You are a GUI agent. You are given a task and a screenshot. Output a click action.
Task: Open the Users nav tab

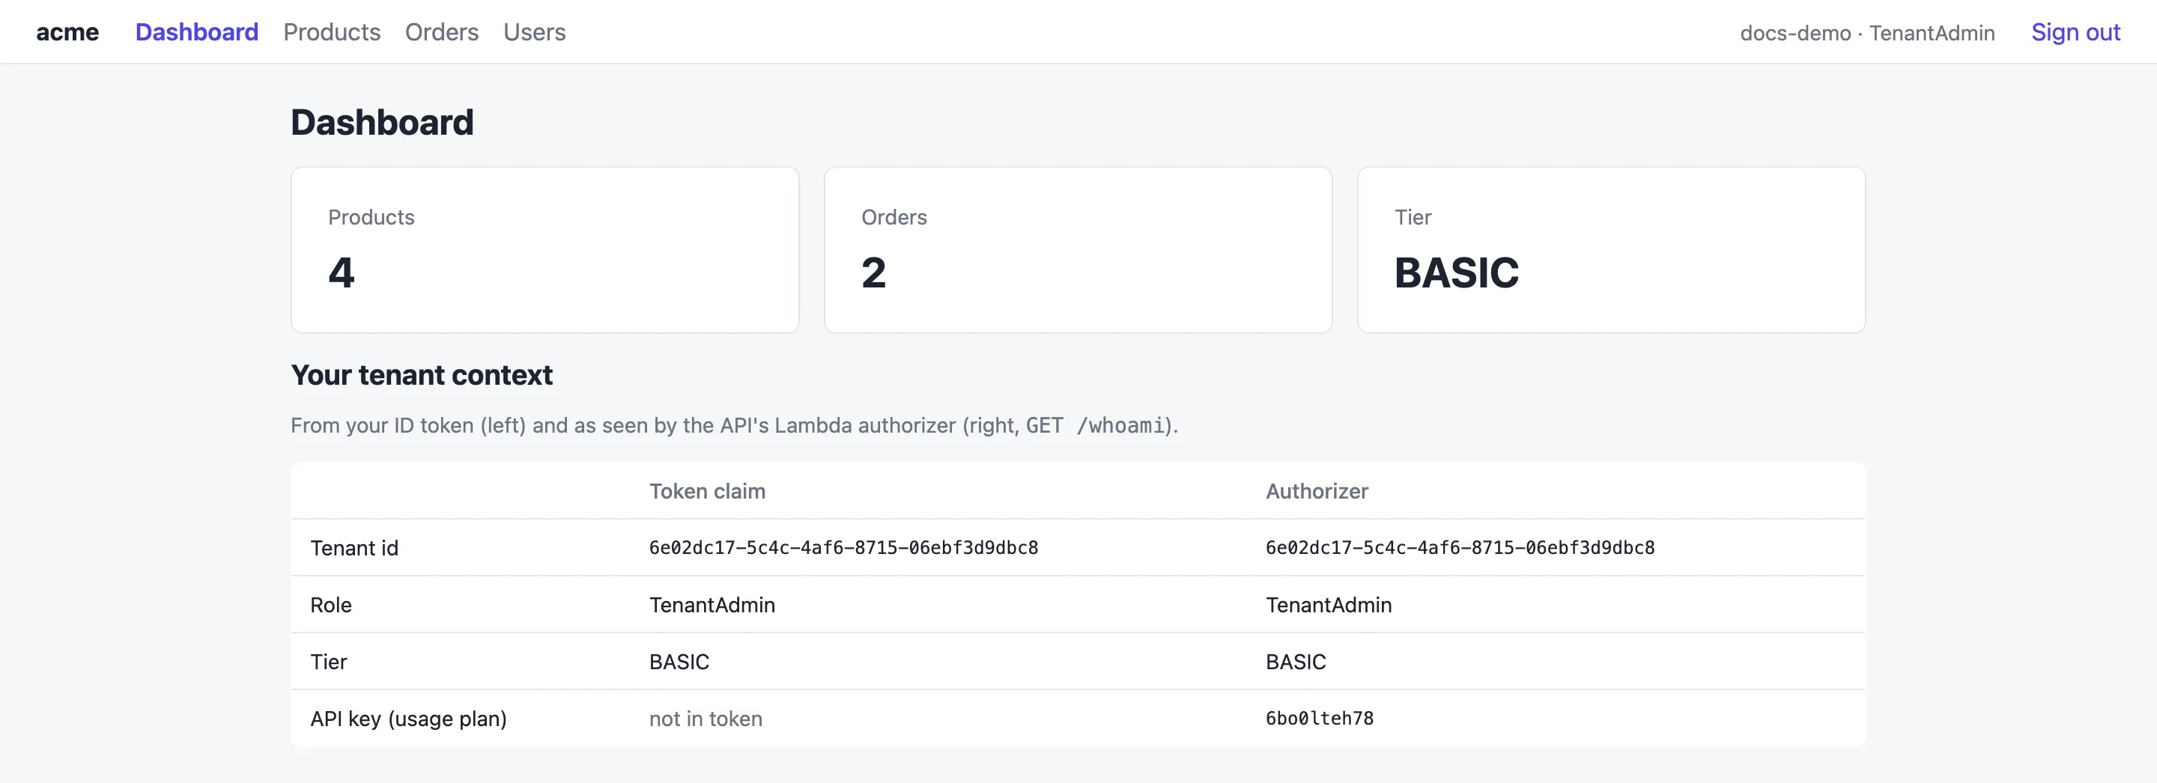pyautogui.click(x=534, y=31)
